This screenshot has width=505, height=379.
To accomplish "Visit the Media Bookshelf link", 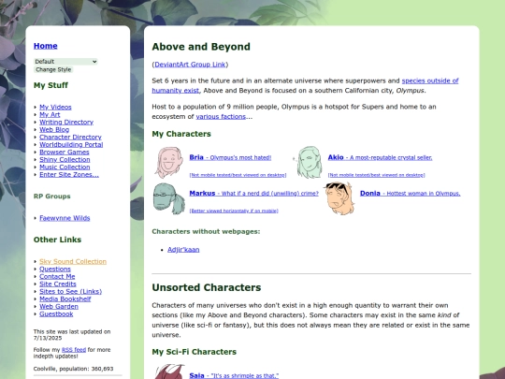I will pos(65,299).
